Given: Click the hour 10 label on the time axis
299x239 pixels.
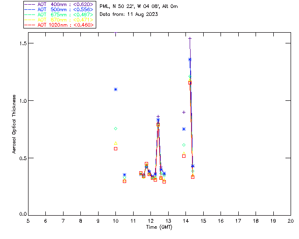Looking at the screenshot, I should [x=115, y=221].
